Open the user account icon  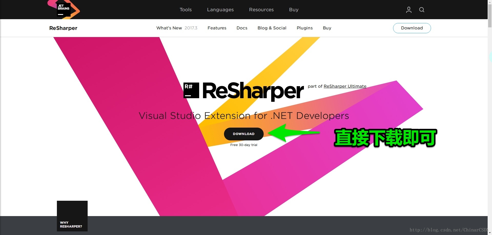409,10
